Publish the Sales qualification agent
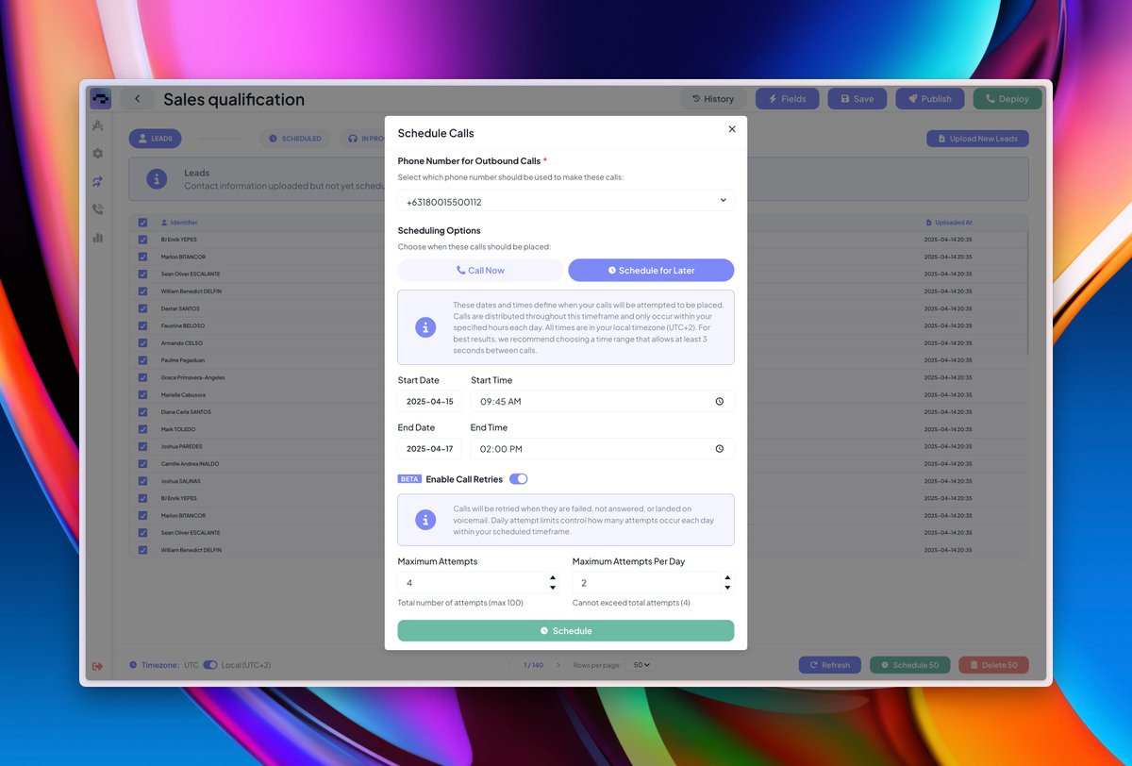This screenshot has height=766, width=1132. (931, 98)
